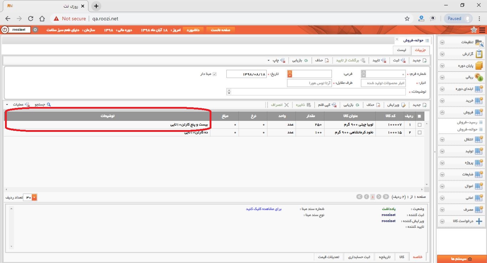Open the ثبت حسابداری bottom tab

(x=359, y=257)
